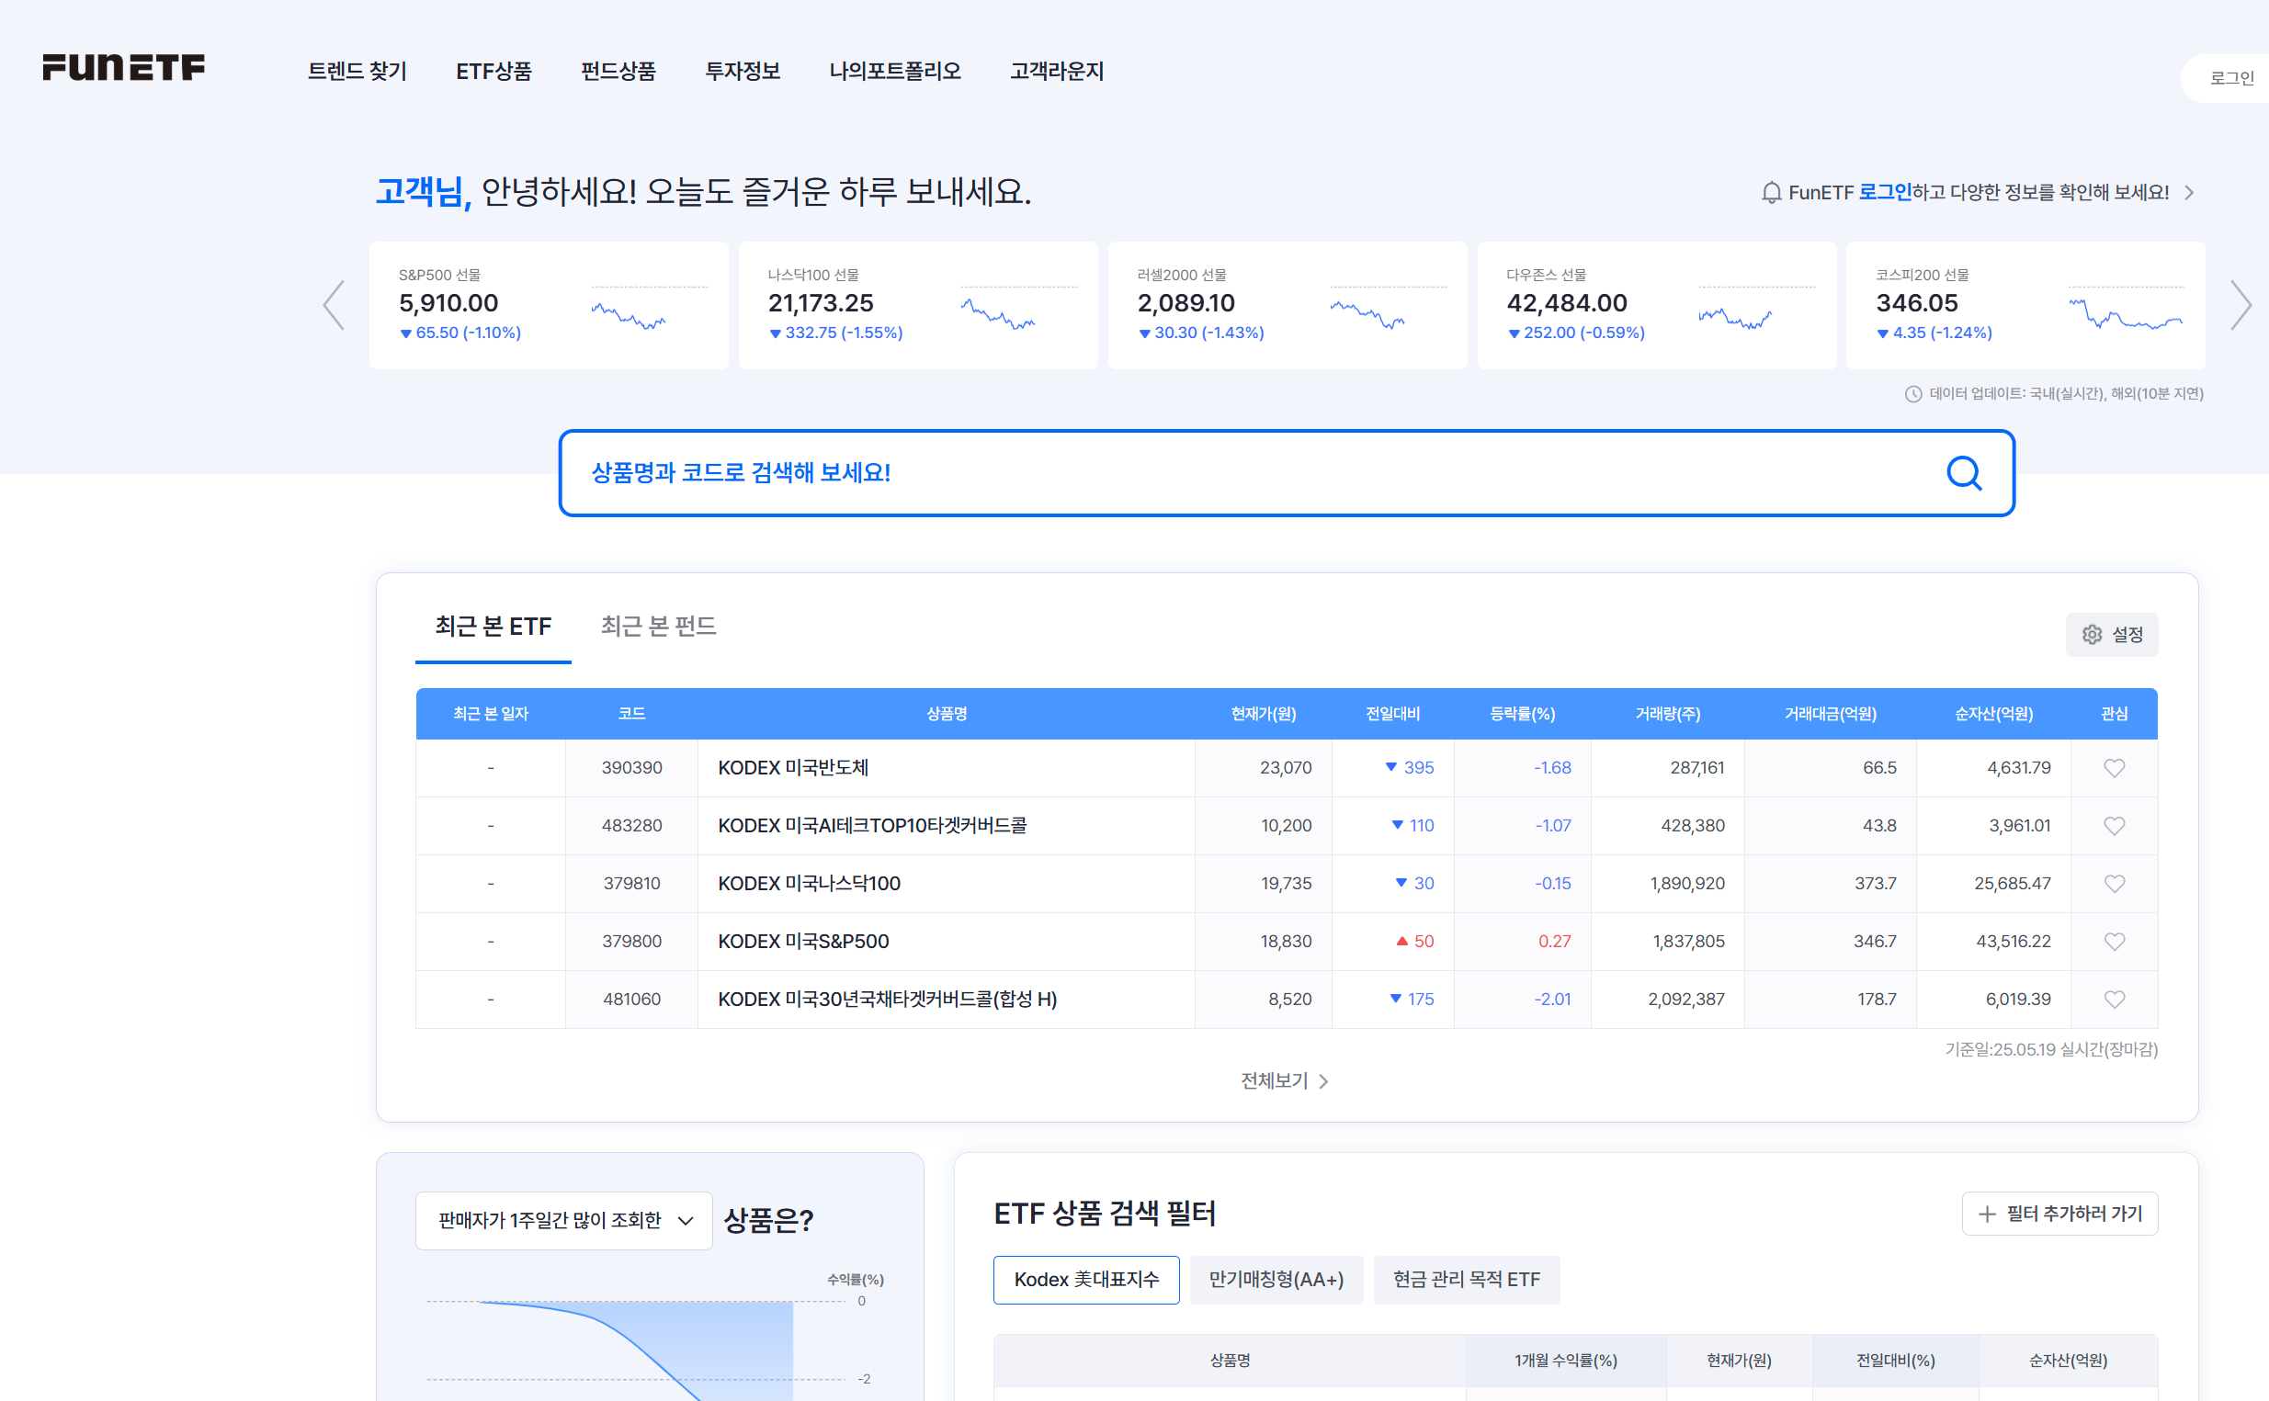Viewport: 2269px width, 1401px height.
Task: Click the notification bell icon
Action: tap(1770, 193)
